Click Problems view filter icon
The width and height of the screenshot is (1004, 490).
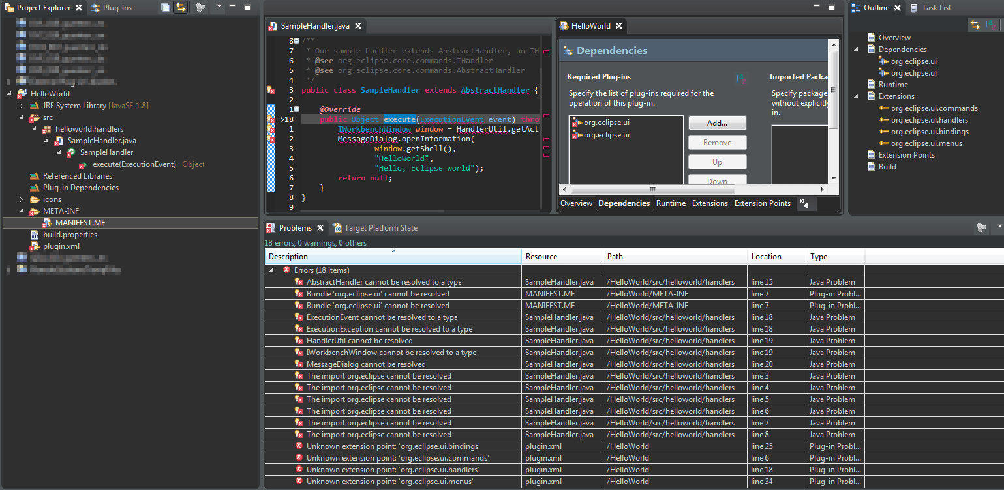(x=981, y=228)
